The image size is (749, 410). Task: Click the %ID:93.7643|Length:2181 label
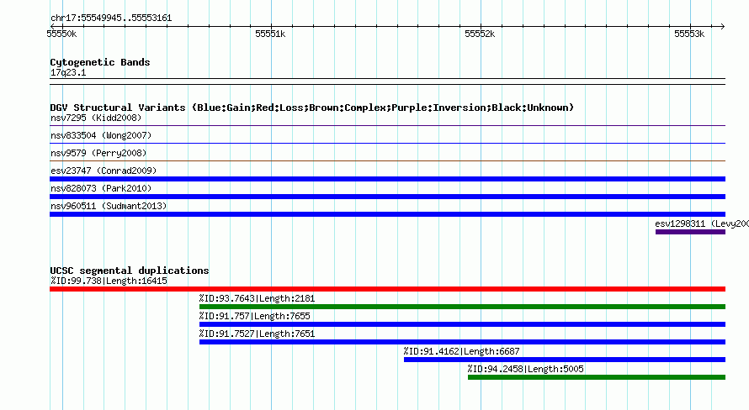257,298
